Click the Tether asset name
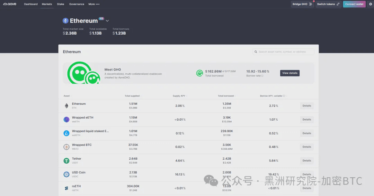374x196 pixels. (x=77, y=159)
